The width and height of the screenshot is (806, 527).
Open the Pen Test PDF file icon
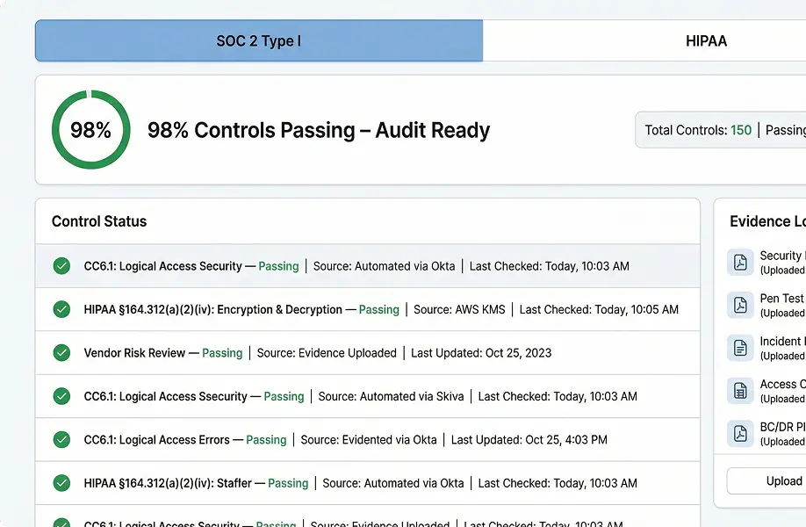pos(740,305)
